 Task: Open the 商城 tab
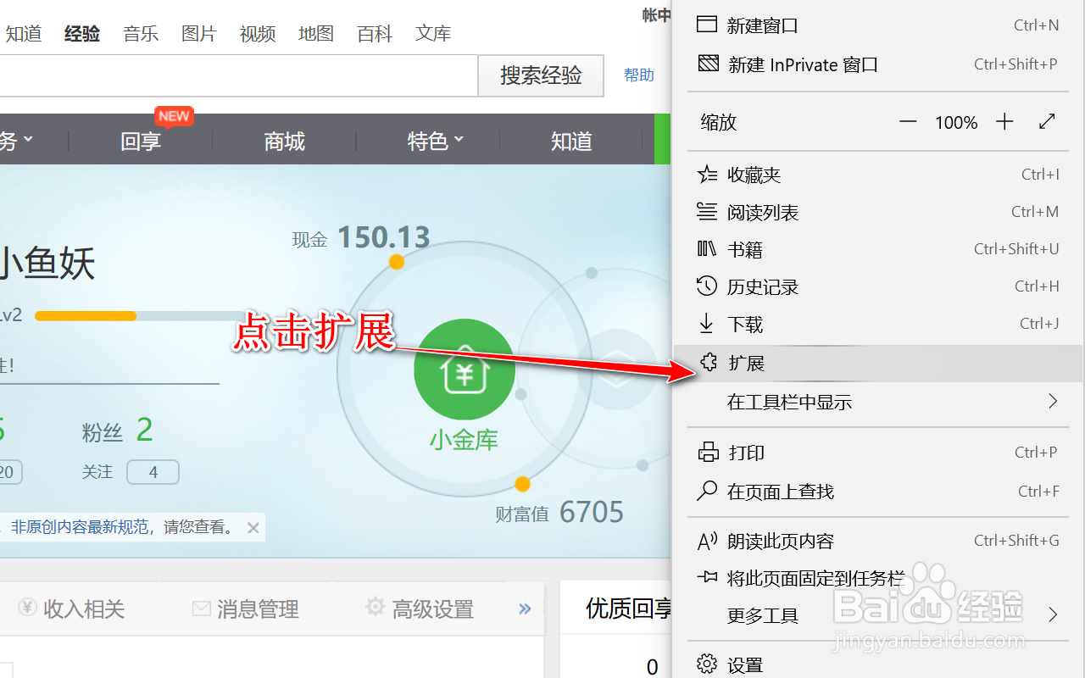pos(284,141)
